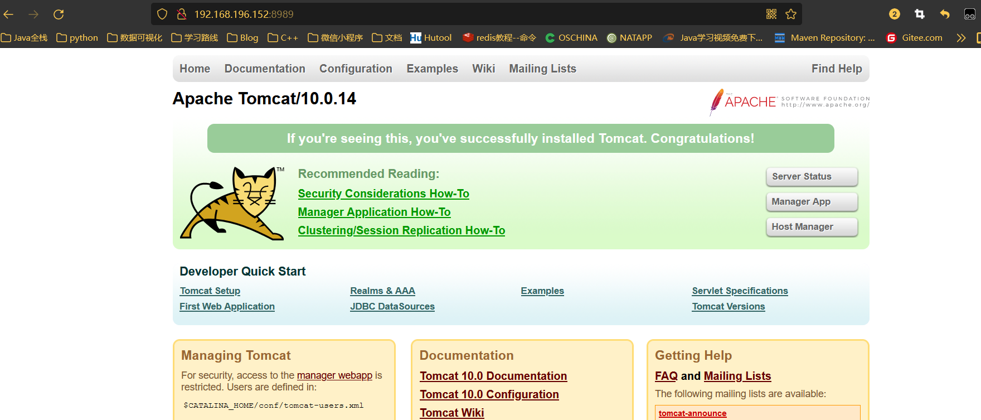The width and height of the screenshot is (981, 420).
Task: Click the undo arrow toolbar icon
Action: (945, 14)
